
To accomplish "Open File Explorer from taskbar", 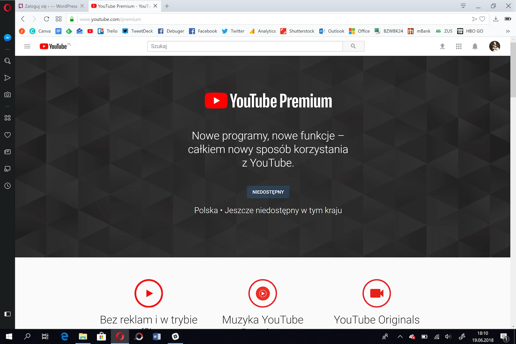I will (x=83, y=336).
